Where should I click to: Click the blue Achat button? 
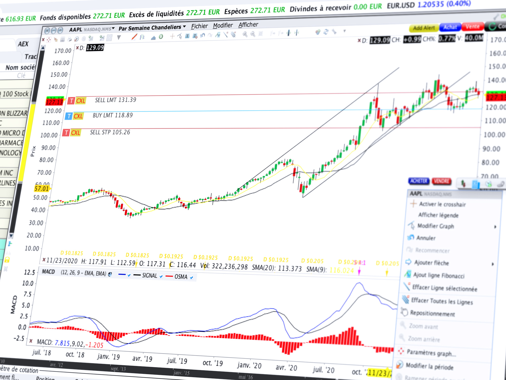450,27
